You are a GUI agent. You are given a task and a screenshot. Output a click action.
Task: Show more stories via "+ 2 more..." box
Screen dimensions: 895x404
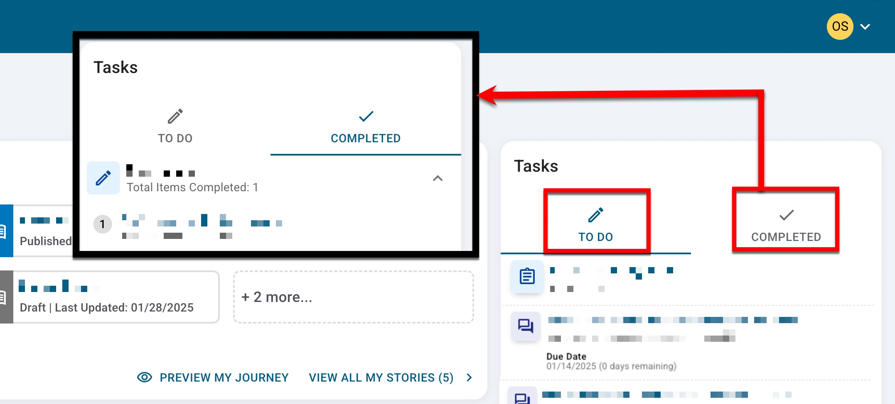[353, 297]
